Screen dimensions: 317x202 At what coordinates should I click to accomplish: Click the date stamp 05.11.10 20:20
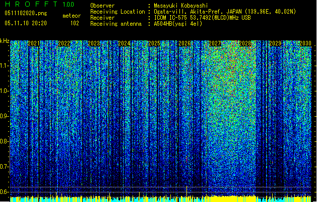point(26,23)
